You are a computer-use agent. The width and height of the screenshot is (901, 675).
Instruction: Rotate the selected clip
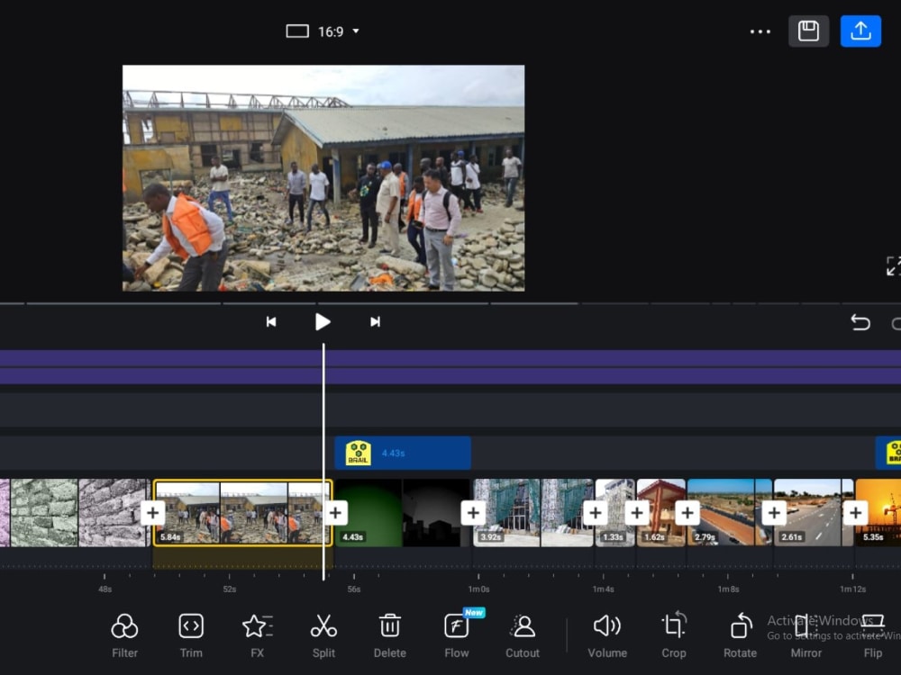[x=740, y=635]
